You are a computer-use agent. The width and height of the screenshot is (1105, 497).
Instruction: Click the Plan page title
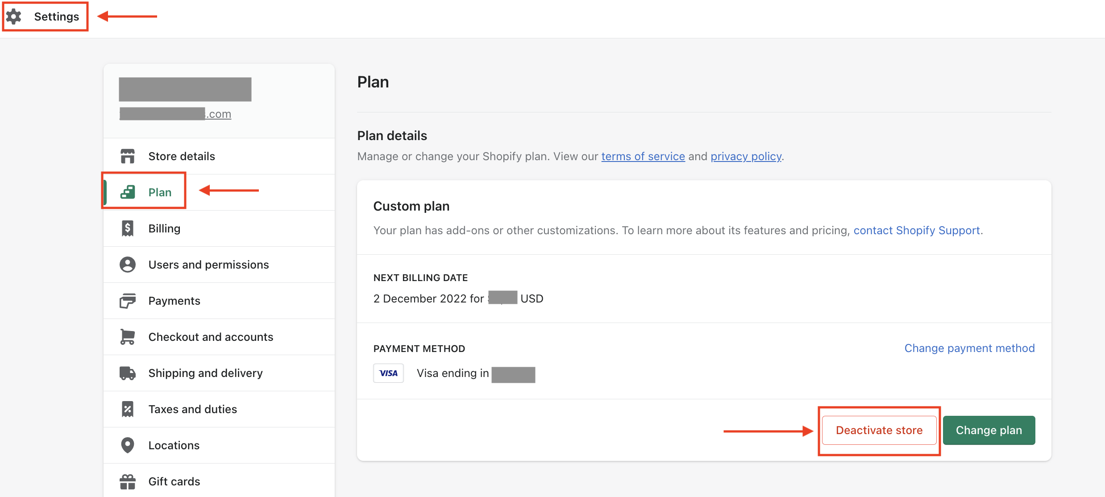click(373, 82)
